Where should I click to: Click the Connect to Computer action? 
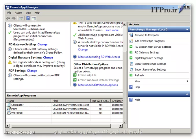tap(147, 35)
